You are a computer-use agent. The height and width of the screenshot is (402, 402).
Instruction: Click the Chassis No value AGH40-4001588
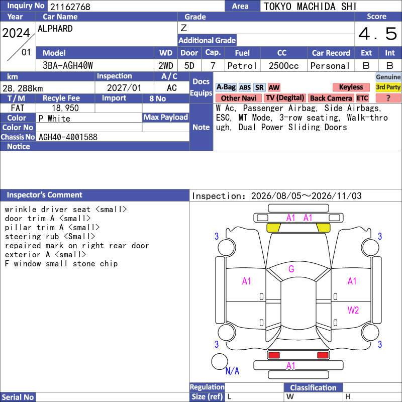pyautogui.click(x=68, y=137)
